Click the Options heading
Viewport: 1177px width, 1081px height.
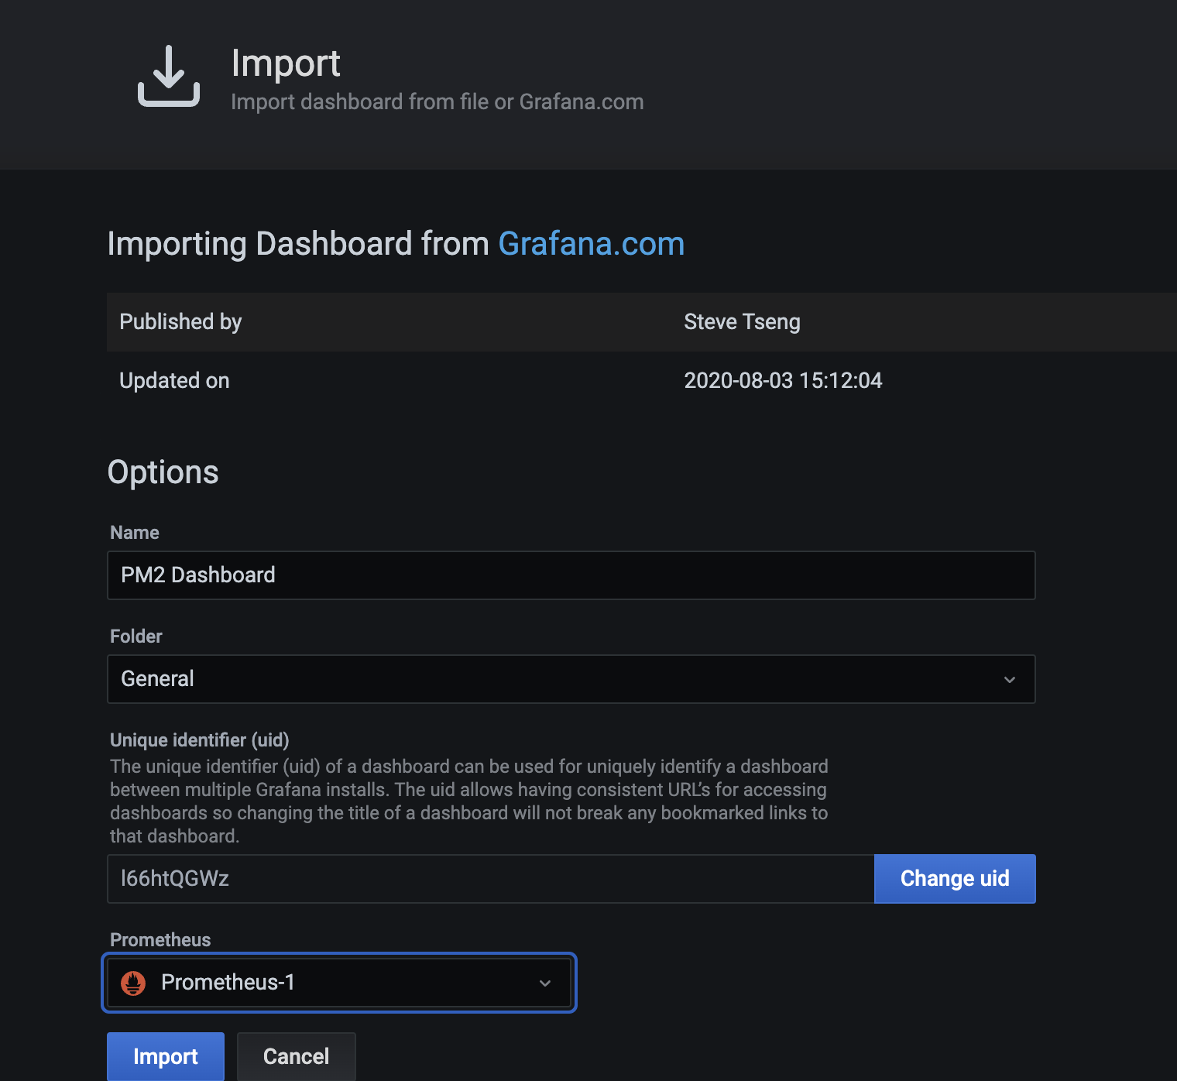(163, 472)
